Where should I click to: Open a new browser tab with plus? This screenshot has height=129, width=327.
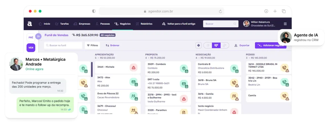pyautogui.click(x=275, y=11)
